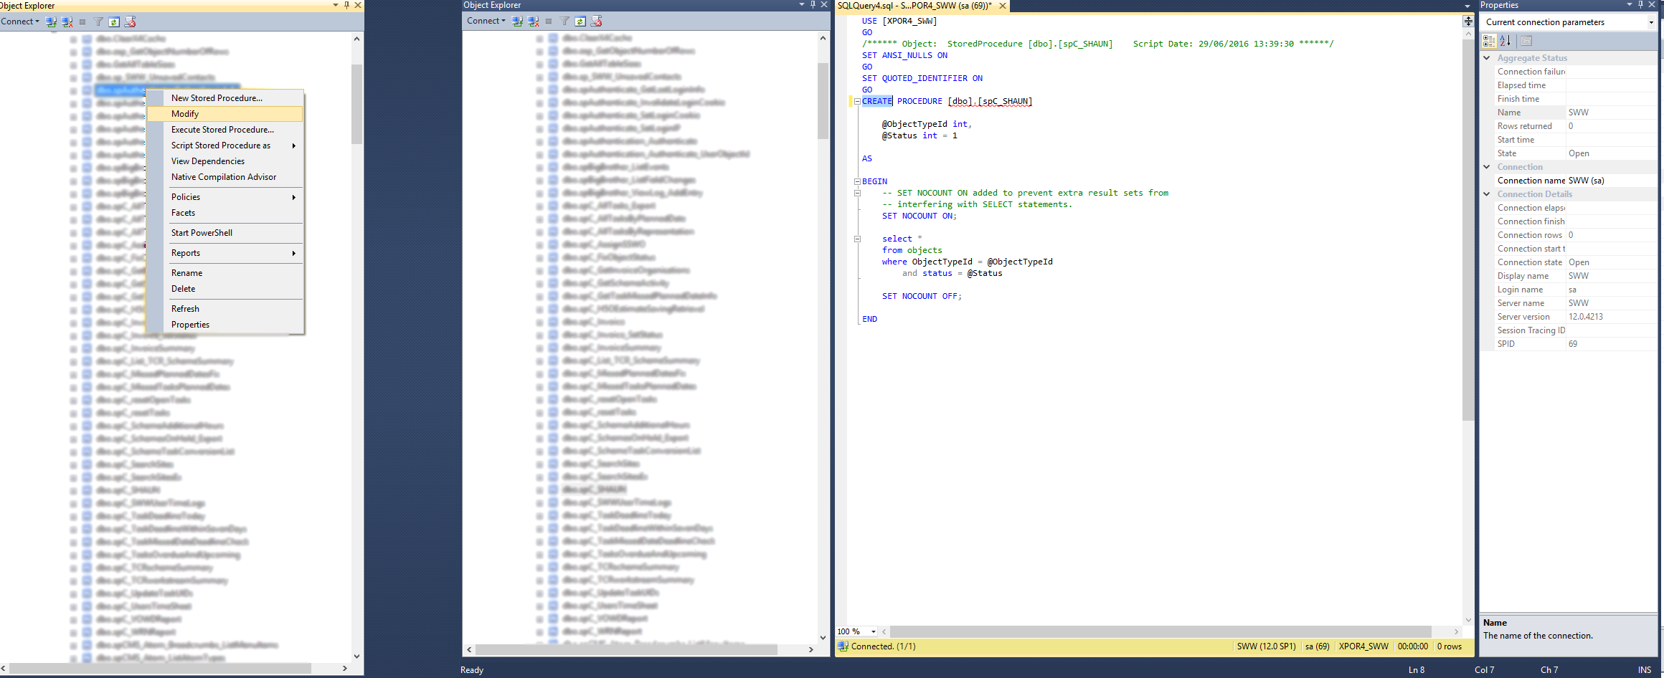Click connection status icon in query status bar

pos(843,646)
